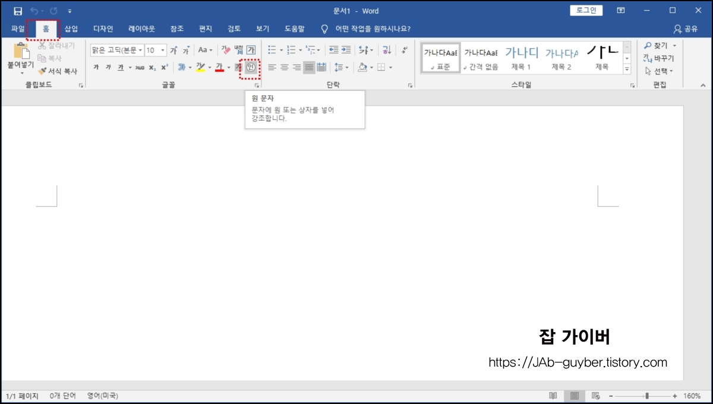Click the Bullets list icon

point(272,50)
